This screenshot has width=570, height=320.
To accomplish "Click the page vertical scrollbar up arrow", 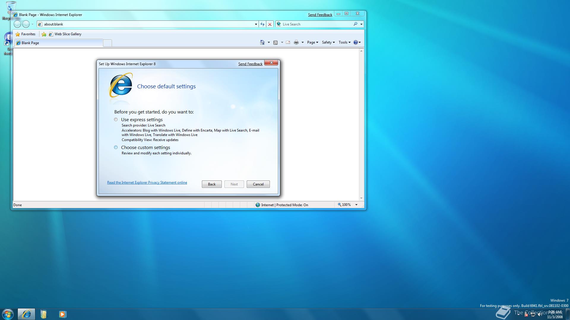I will coord(361,51).
